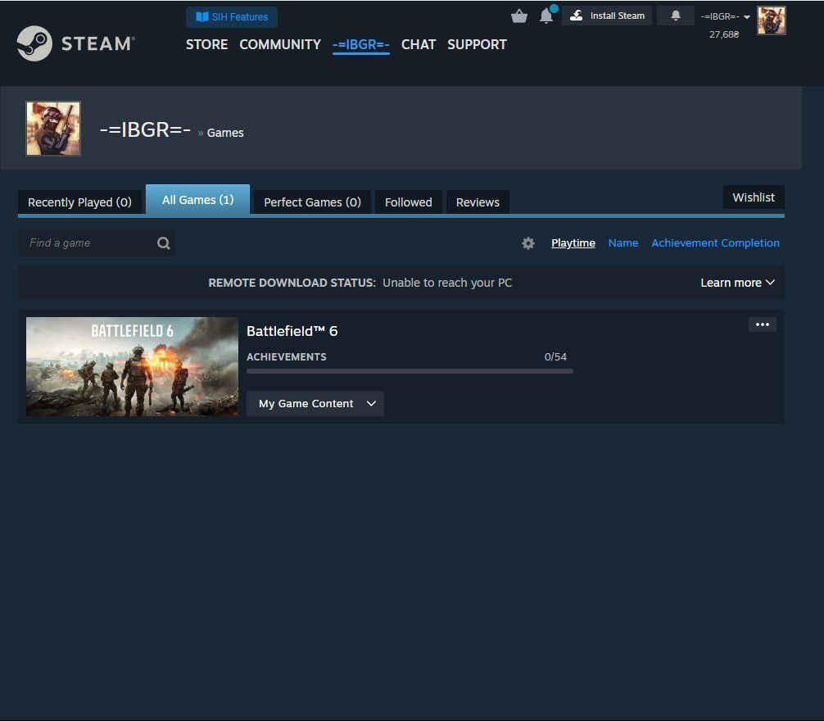Open the Wishlist button

tap(754, 197)
